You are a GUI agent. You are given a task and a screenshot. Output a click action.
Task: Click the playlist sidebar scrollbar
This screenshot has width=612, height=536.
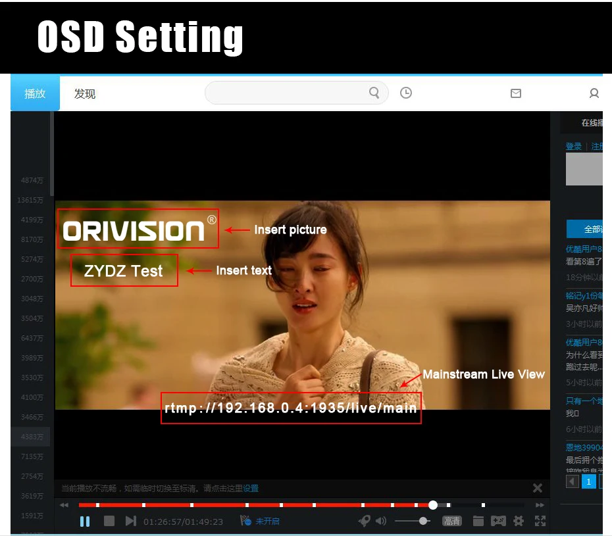(52, 154)
